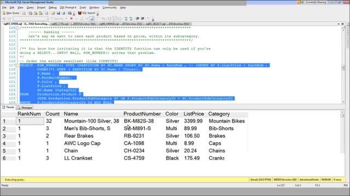Save the current SQL file
Viewport: 350px width, 196px height.
point(59,13)
